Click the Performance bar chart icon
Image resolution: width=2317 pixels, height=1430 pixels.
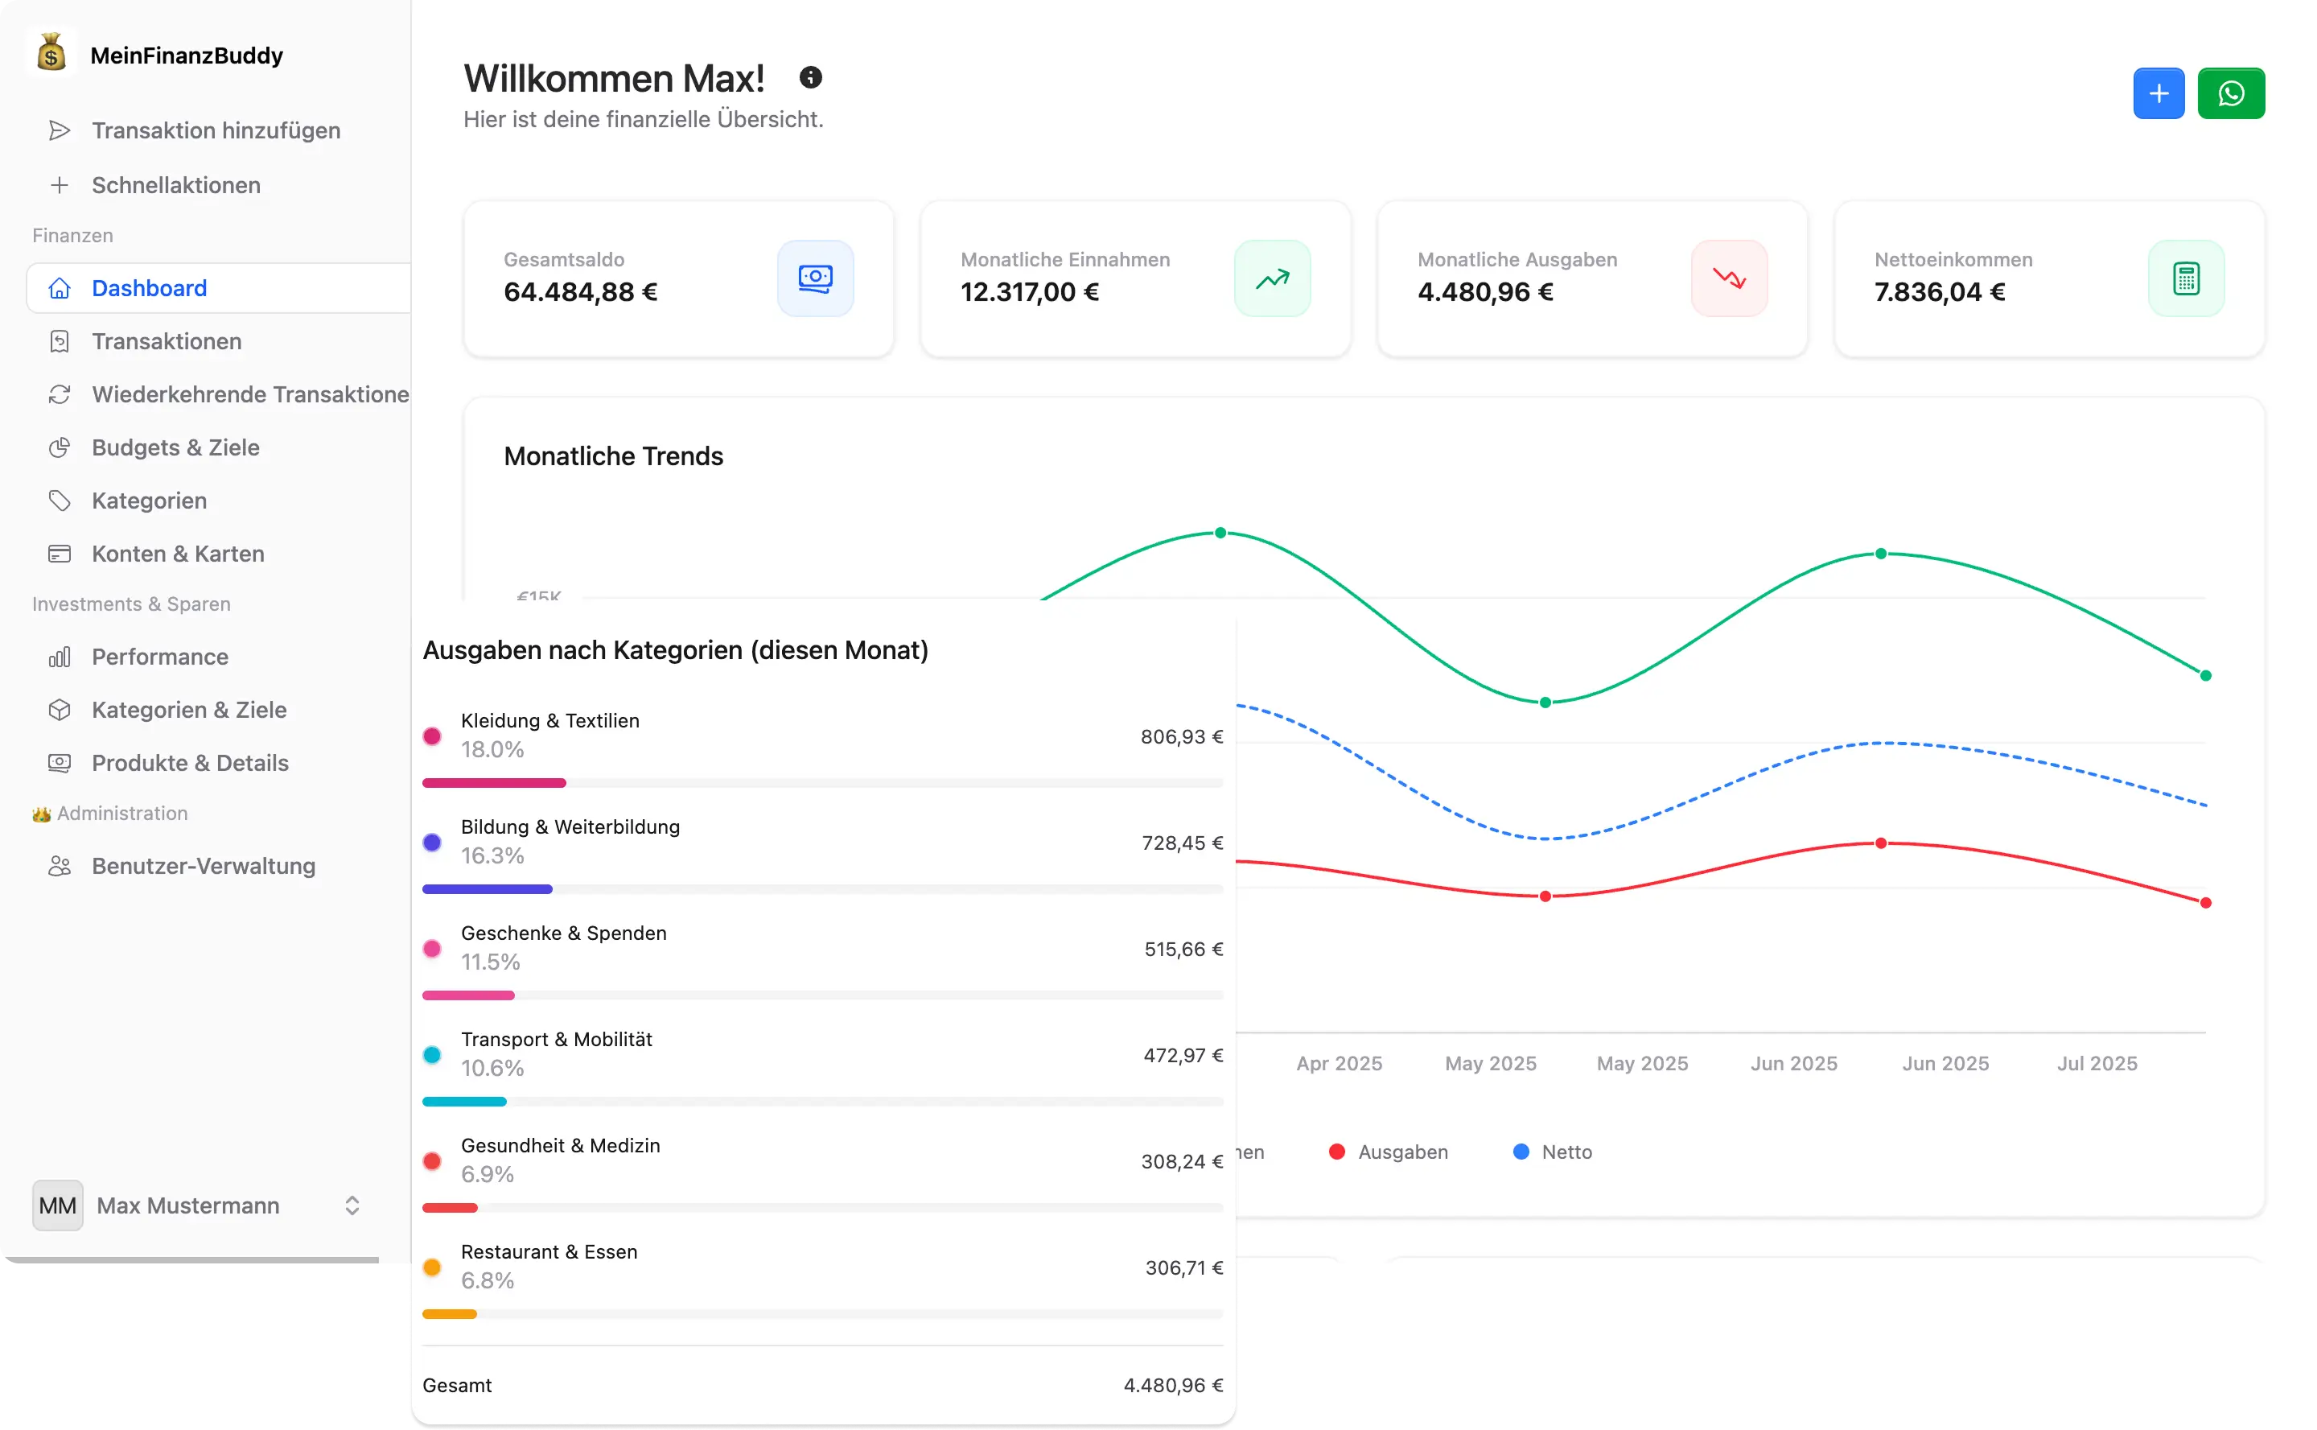(60, 657)
